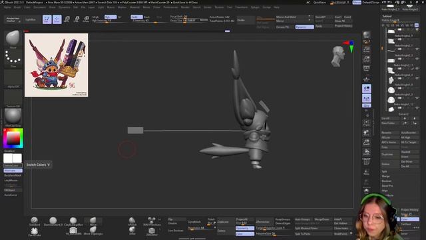Viewport: 426px width, 240px height.
Task: Select the Scale transform icon on top shelf
Action: coord(77,19)
